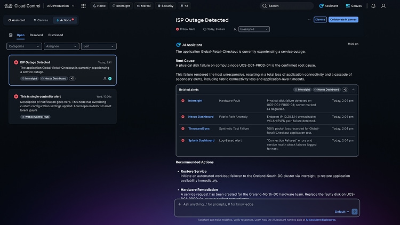Click the plus attach icon in prompt box
This screenshot has width=400, height=225.
pos(179,204)
